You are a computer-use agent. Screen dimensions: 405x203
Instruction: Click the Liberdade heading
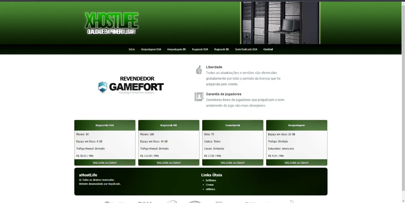pyautogui.click(x=214, y=67)
